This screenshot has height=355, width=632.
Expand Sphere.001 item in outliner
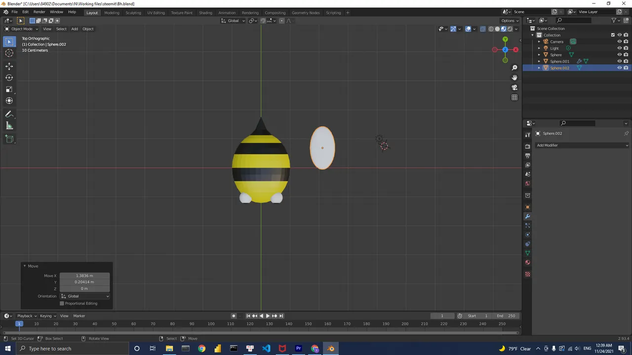(539, 61)
